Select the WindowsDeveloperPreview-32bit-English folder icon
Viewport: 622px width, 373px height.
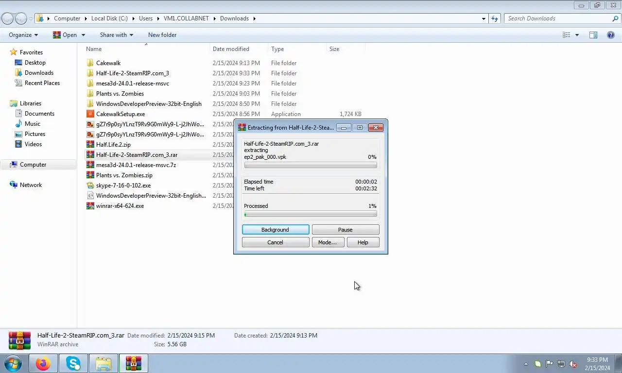point(90,103)
